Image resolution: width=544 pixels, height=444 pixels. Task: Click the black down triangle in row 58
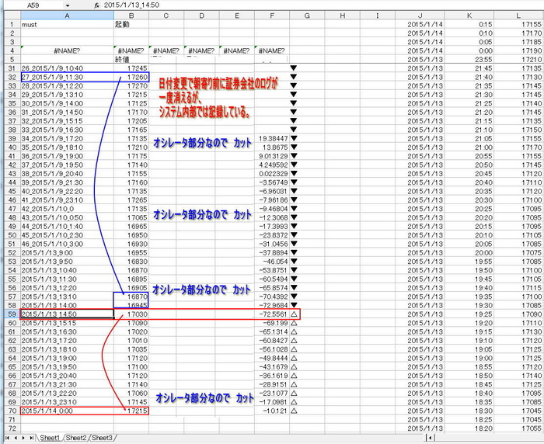(x=294, y=305)
